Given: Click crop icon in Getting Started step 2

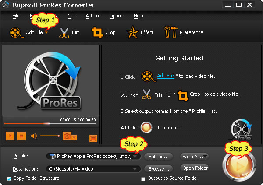Looking at the screenshot, I should click(x=183, y=95).
